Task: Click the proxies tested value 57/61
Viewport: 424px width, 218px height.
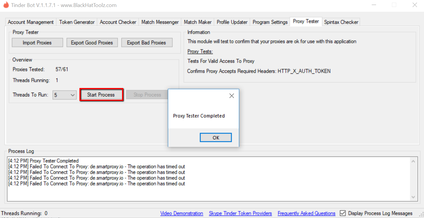Action: click(62, 69)
